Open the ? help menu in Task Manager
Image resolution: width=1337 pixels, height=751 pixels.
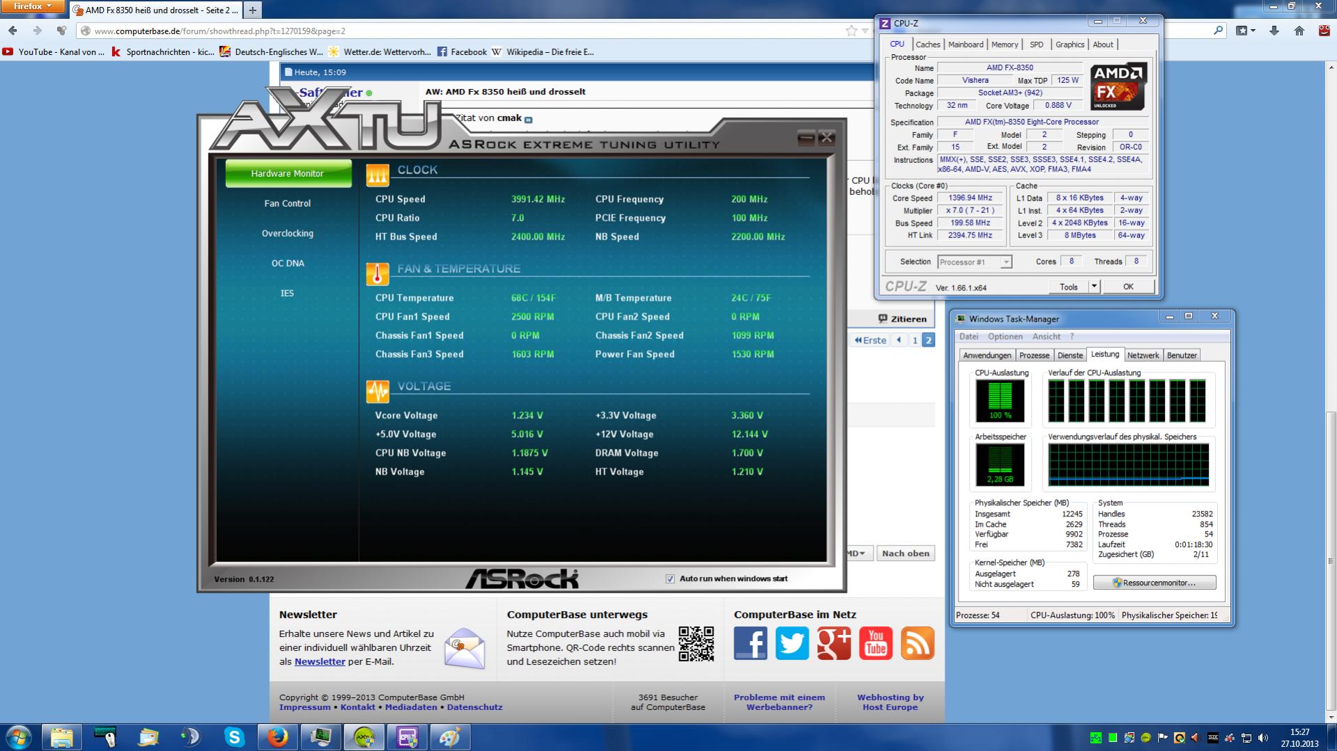pos(1072,337)
